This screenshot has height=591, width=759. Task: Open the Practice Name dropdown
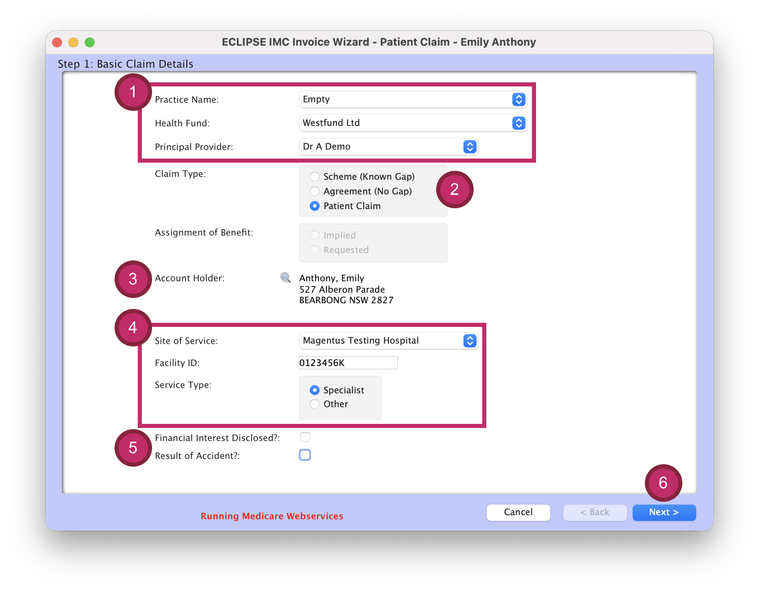click(413, 99)
